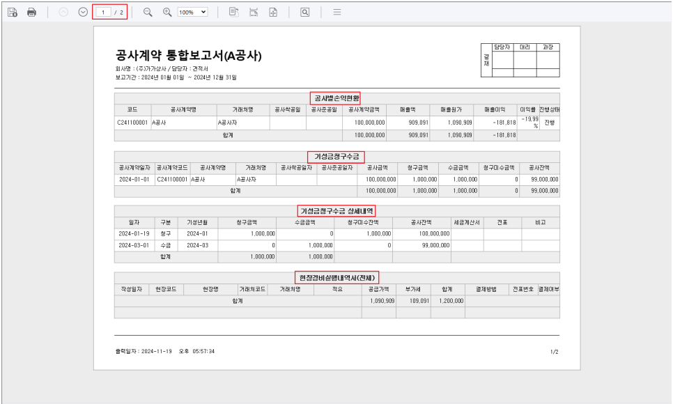Fit the page to width icon
Viewport: 673px width, 404px height.
[254, 12]
